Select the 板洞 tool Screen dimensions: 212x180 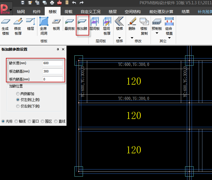[x=56, y=24]
